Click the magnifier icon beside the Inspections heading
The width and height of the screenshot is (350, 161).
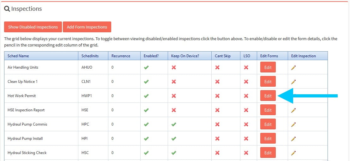coord(7,9)
